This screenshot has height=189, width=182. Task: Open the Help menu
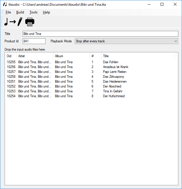pyautogui.click(x=46, y=12)
